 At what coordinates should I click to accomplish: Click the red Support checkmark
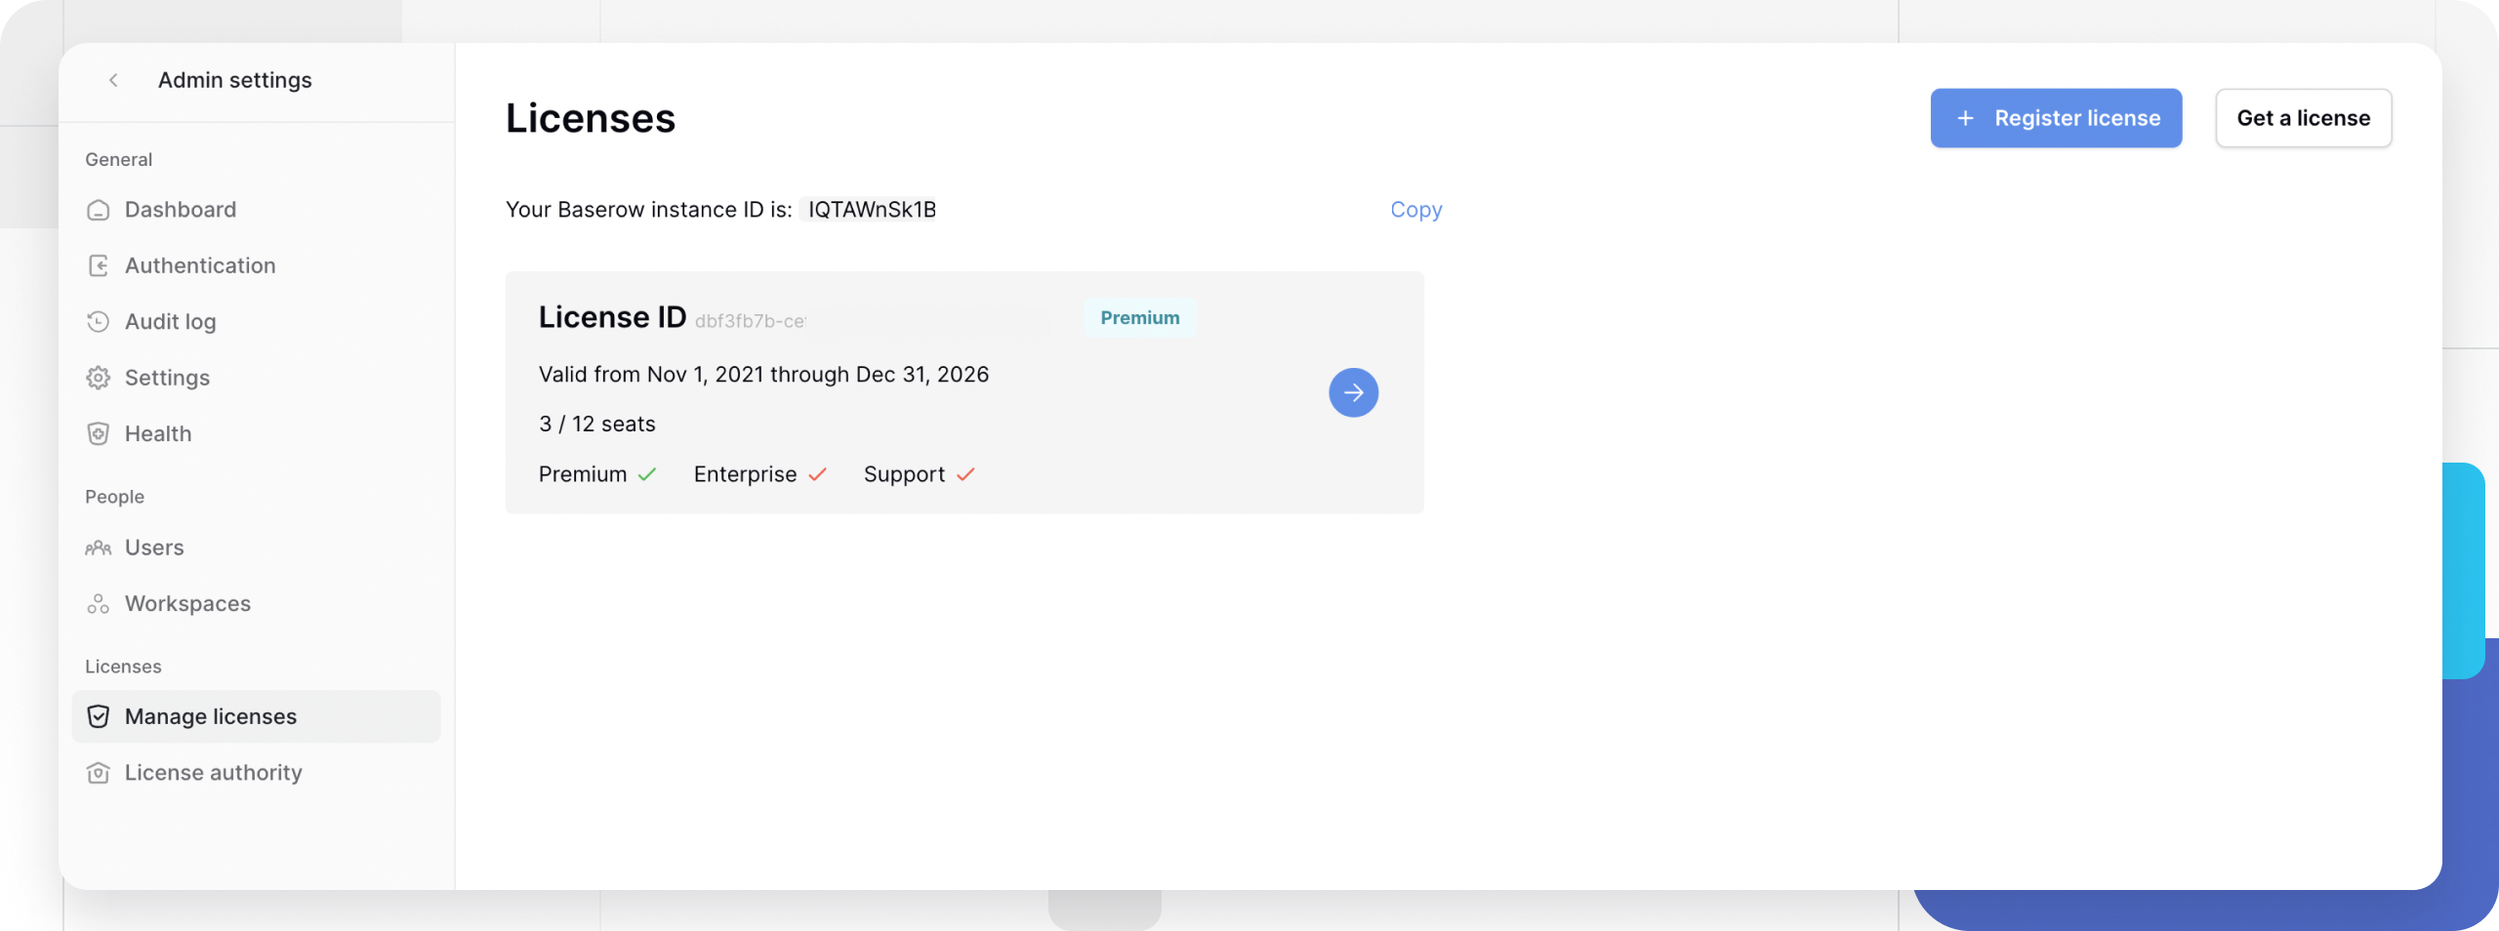966,474
